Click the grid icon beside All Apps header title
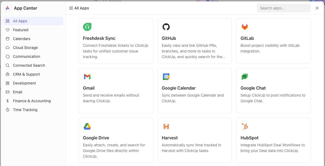The height and width of the screenshot is (166, 325). 71,8
